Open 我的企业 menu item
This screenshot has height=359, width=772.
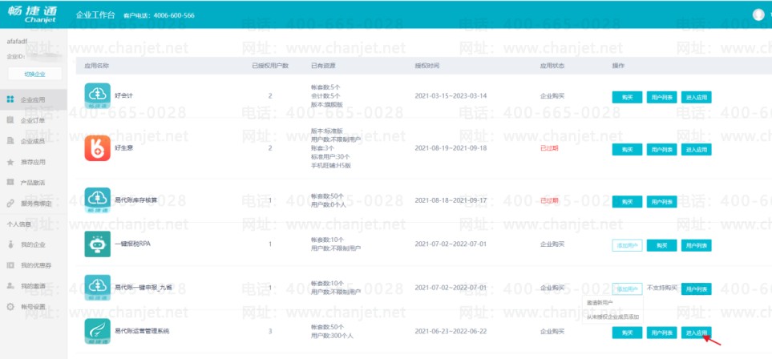tap(34, 244)
